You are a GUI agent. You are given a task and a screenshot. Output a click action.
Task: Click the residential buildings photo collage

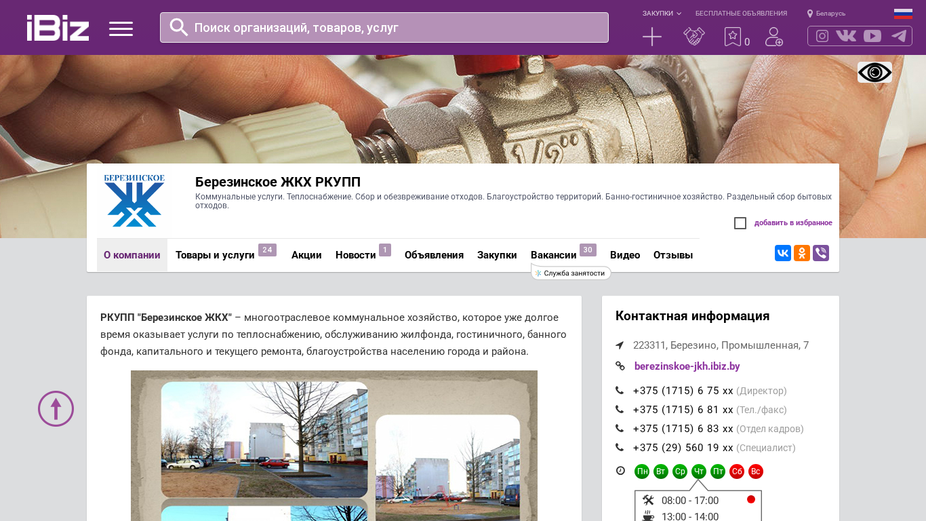pos(334,446)
